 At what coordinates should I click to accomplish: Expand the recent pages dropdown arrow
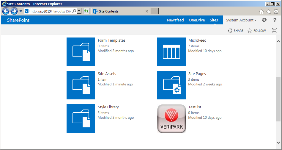21,11
